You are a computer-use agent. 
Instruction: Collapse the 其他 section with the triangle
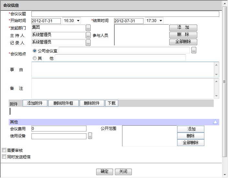(215, 122)
